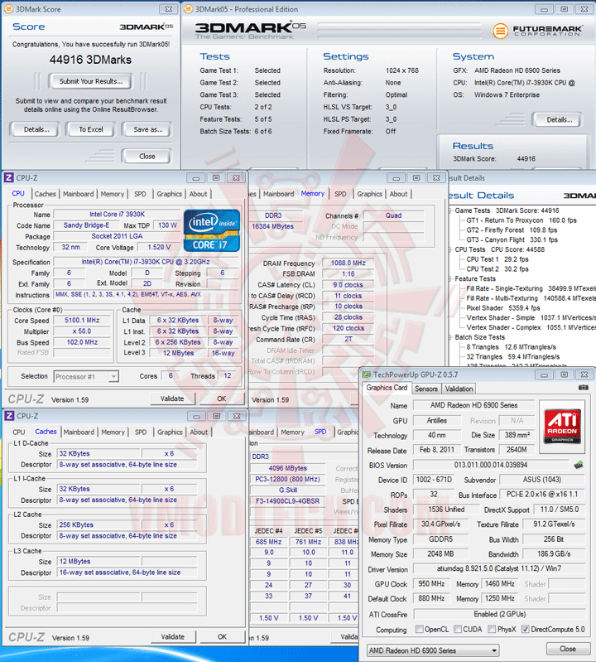Tick the CUDA checkbox in GPU-Z
Screen dimensions: 596x662
458,629
